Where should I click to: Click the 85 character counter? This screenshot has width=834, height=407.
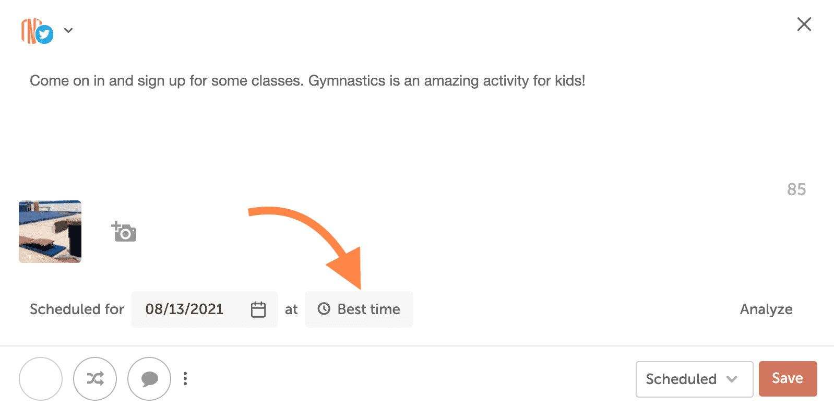796,189
